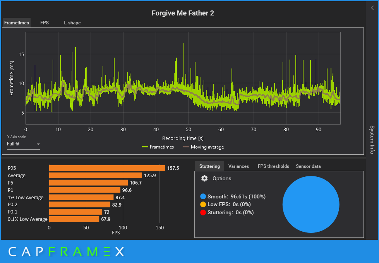This screenshot has height=263, width=379.
Task: Click the 'Frametime [ms]' axis label
Action: (11, 78)
